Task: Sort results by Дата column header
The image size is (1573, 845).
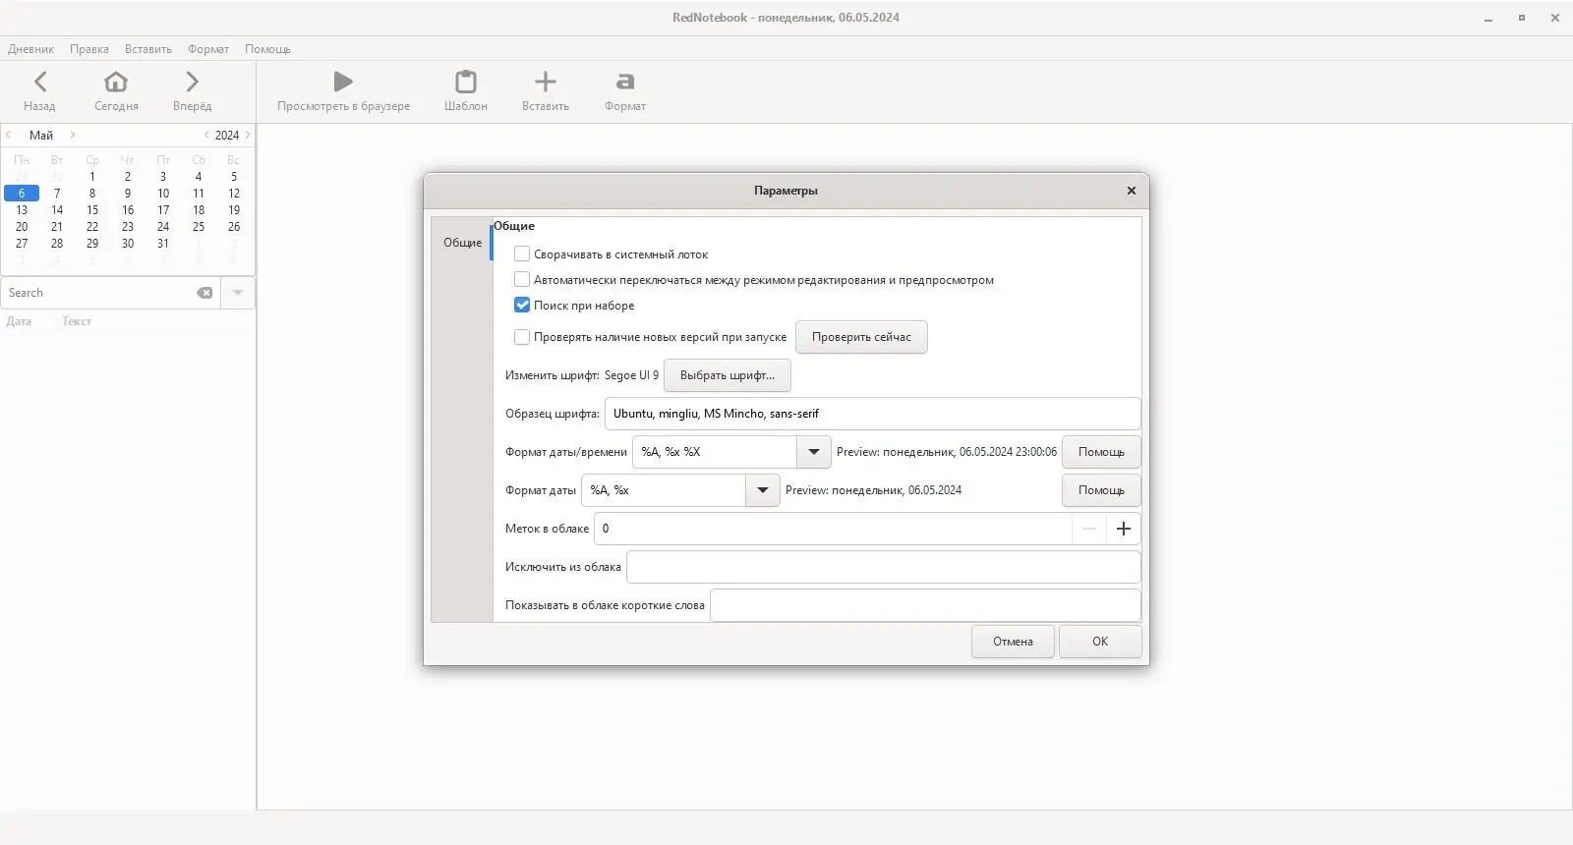Action: [19, 321]
